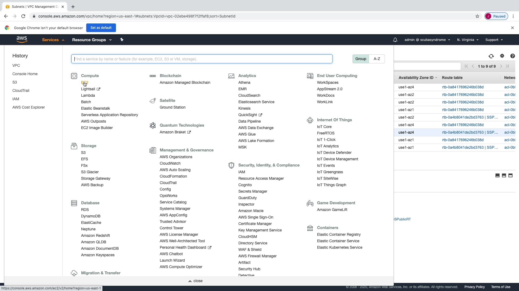Click Set as default button
The height and width of the screenshot is (291, 519).
click(x=101, y=28)
